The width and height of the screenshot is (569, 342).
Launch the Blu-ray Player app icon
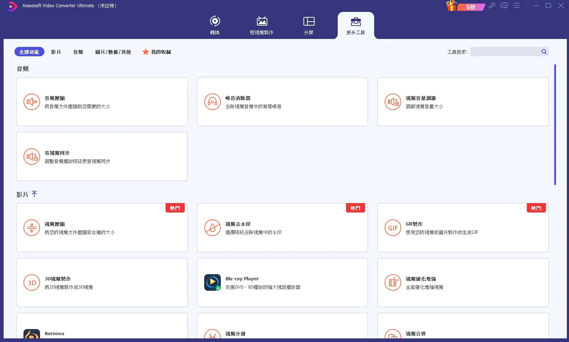[213, 282]
